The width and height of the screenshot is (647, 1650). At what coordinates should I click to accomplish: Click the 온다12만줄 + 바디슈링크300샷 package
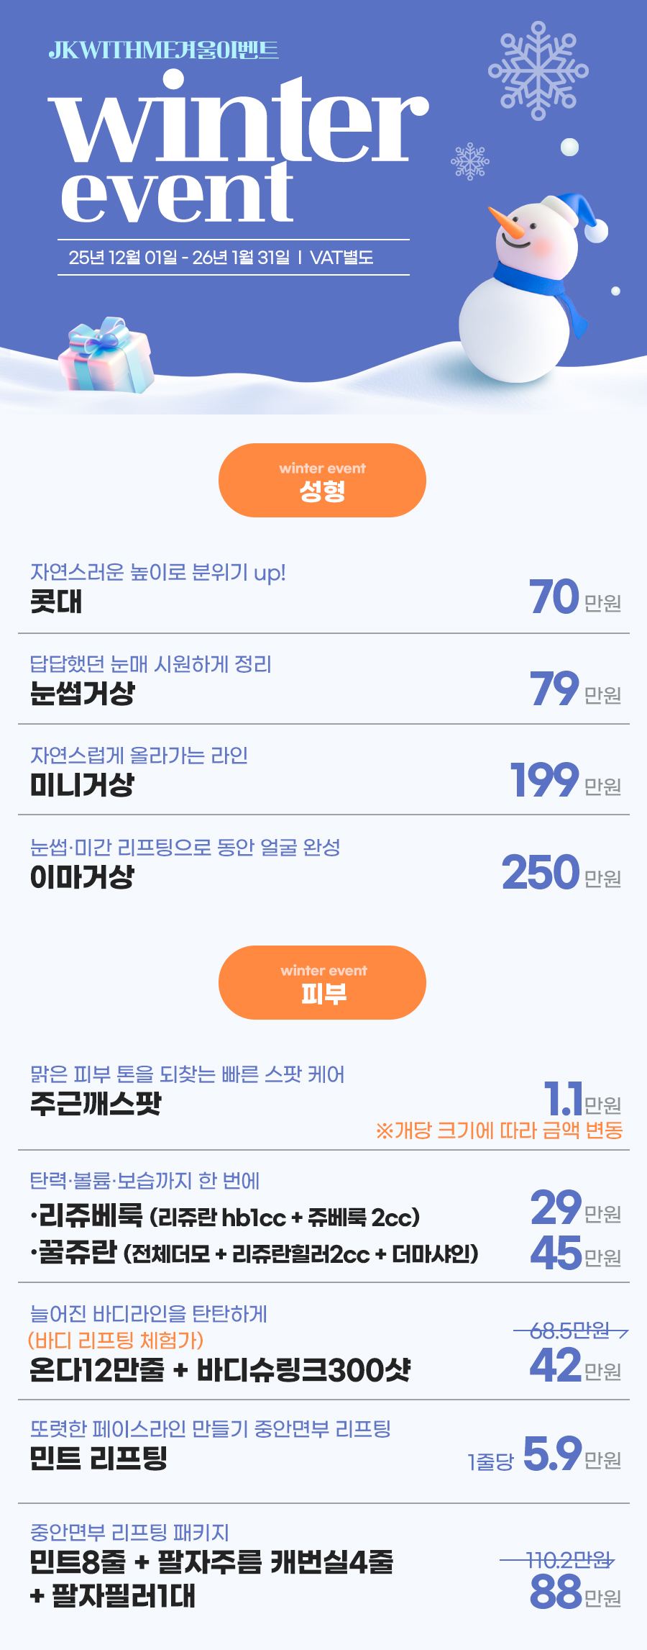coord(219,1369)
